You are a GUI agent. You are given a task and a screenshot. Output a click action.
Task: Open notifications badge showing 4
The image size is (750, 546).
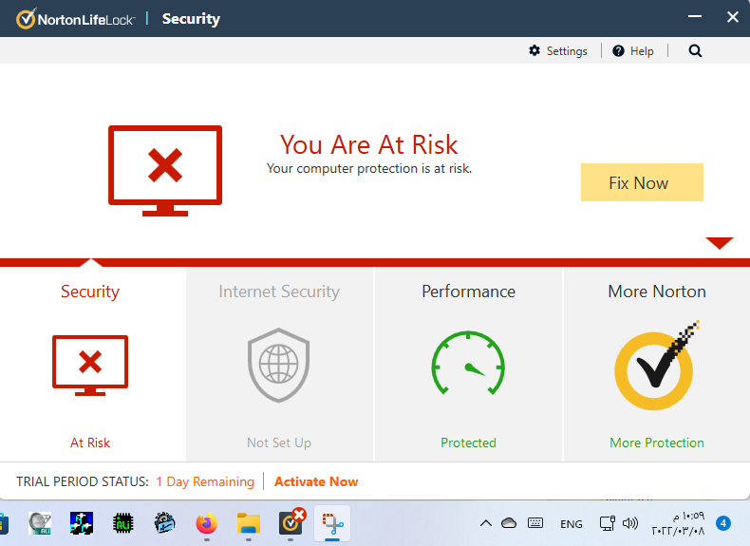tap(723, 523)
